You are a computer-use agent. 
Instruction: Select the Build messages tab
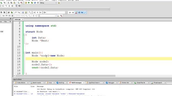pyautogui.click(x=76, y=83)
